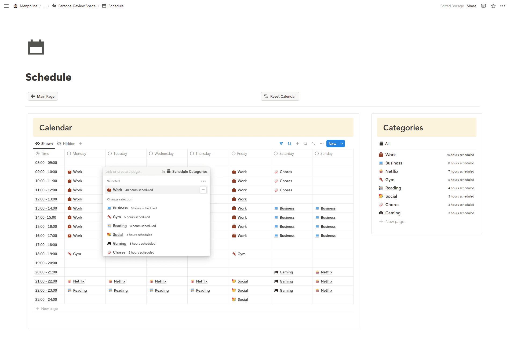The width and height of the screenshot is (510, 348).
Task: Open the Friday column header
Action: [x=250, y=153]
